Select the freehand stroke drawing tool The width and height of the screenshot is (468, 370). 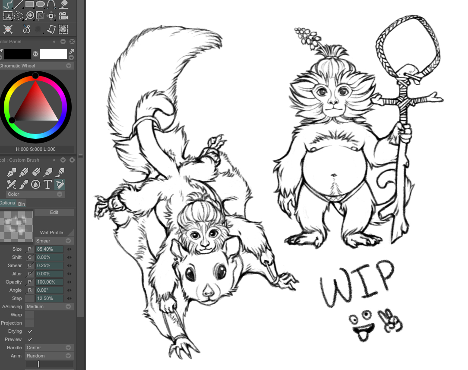coord(7,4)
